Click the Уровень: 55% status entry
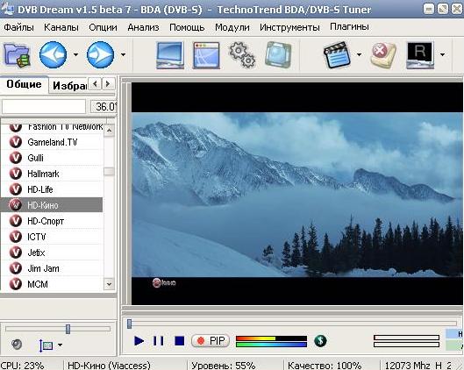The image size is (464, 370). 224,366
